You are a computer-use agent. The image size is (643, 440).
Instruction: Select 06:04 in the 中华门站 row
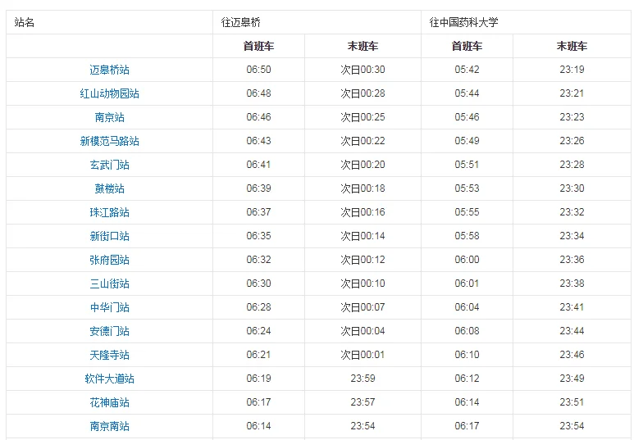click(x=467, y=307)
